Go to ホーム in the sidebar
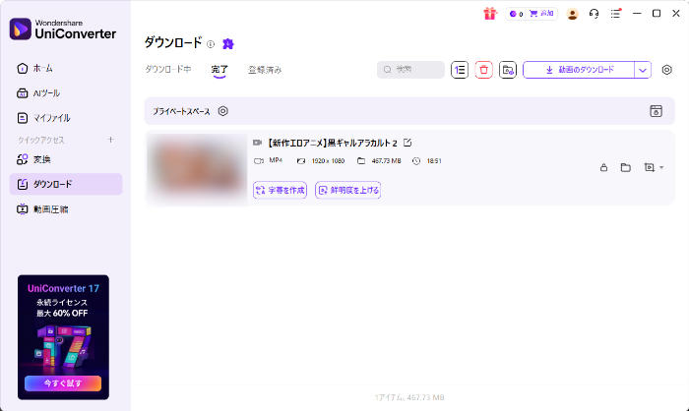The width and height of the screenshot is (689, 411). click(x=66, y=69)
